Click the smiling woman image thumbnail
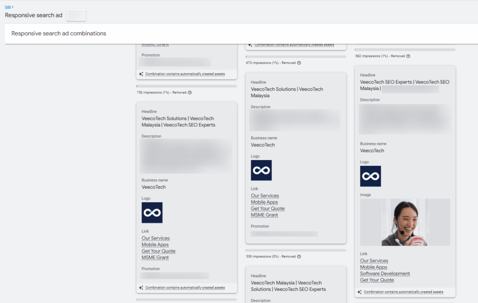The image size is (478, 303). point(404,222)
